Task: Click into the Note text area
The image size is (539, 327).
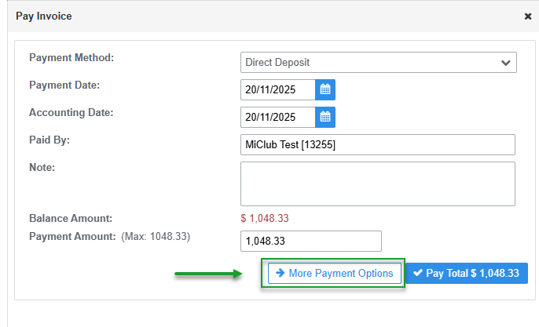Action: coord(378,184)
